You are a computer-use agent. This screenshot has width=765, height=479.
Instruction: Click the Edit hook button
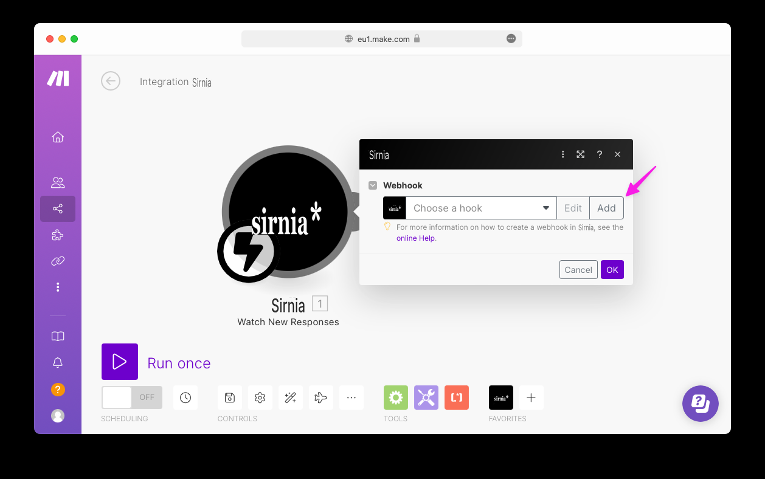pyautogui.click(x=573, y=208)
